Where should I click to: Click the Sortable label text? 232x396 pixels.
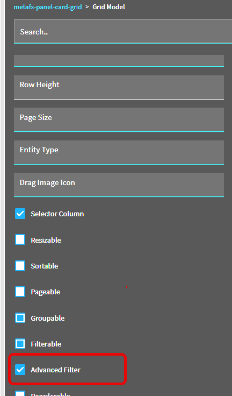coord(45,266)
